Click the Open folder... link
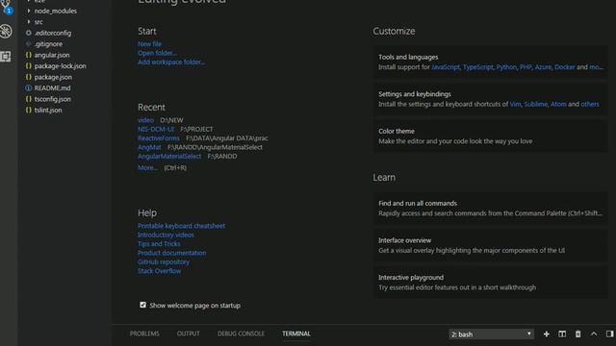The height and width of the screenshot is (346, 616). point(157,53)
